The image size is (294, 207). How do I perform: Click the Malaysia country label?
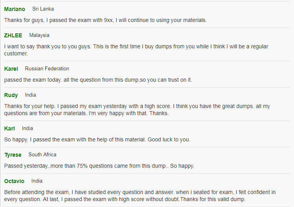39,35
